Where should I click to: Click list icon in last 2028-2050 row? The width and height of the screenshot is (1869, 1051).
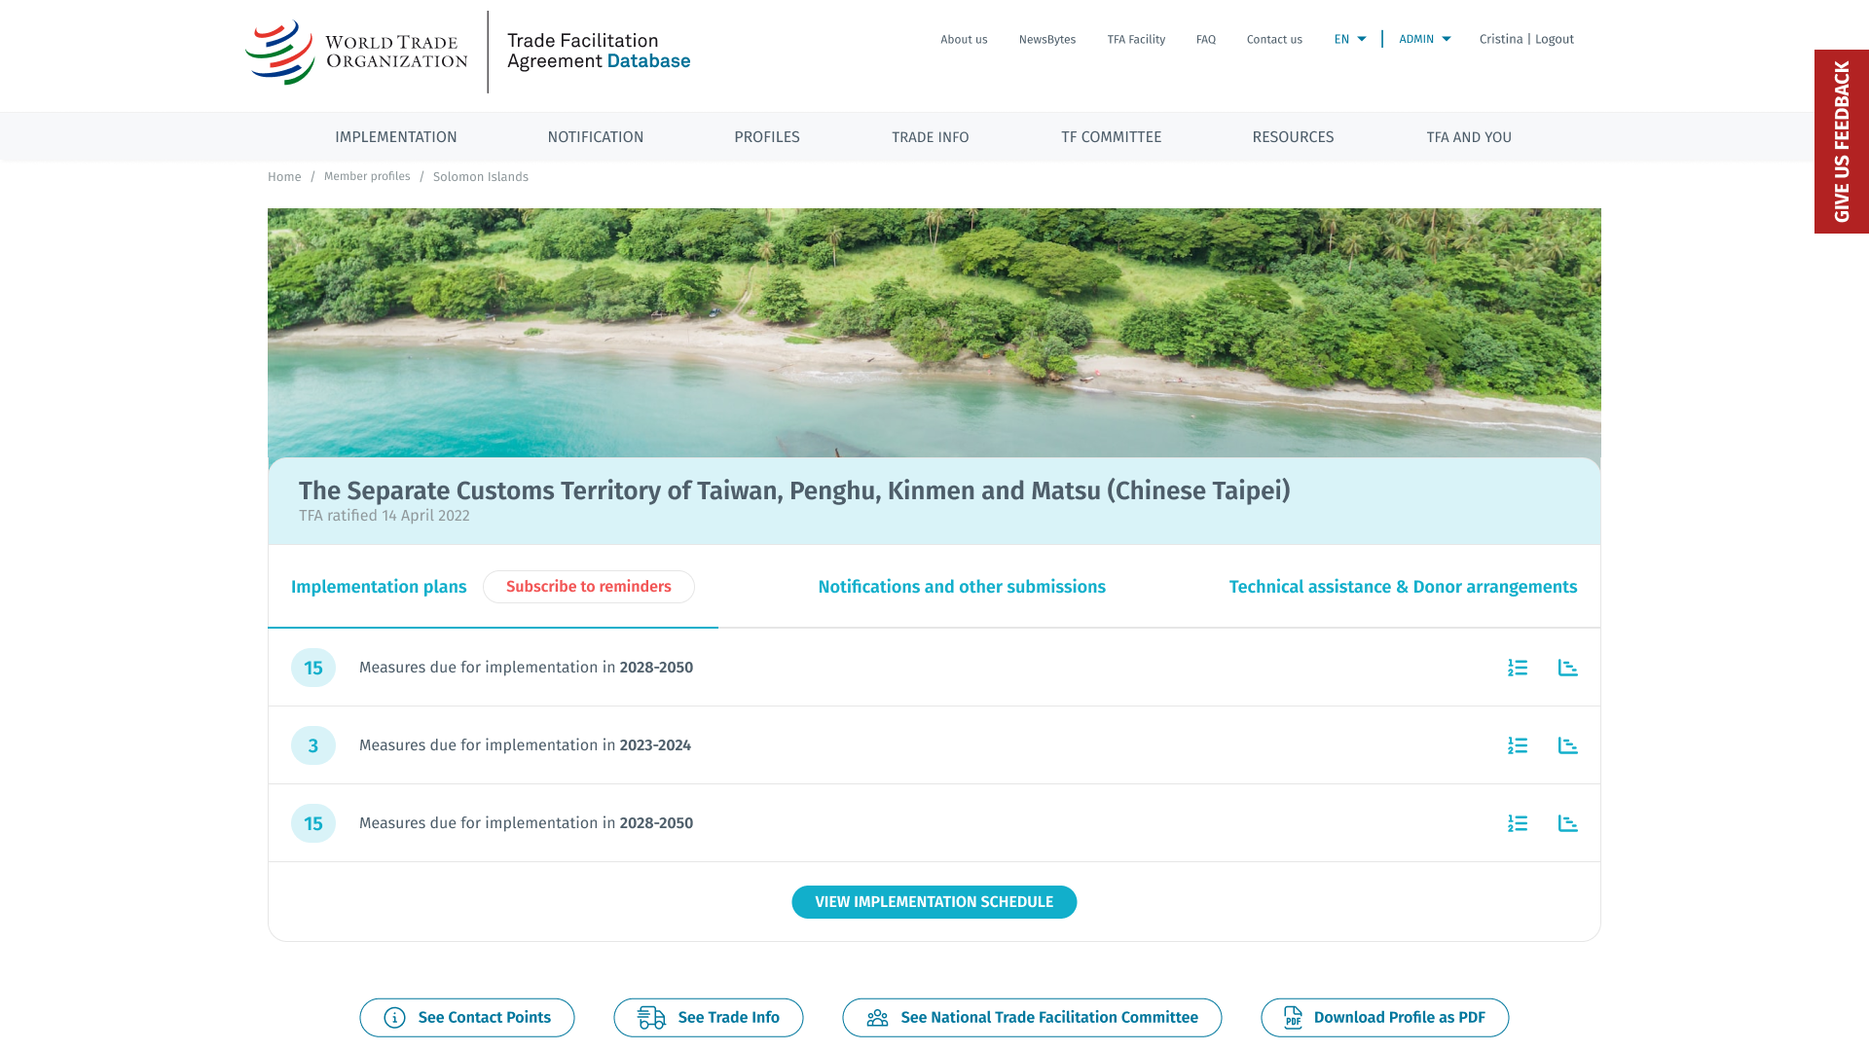coord(1518,823)
